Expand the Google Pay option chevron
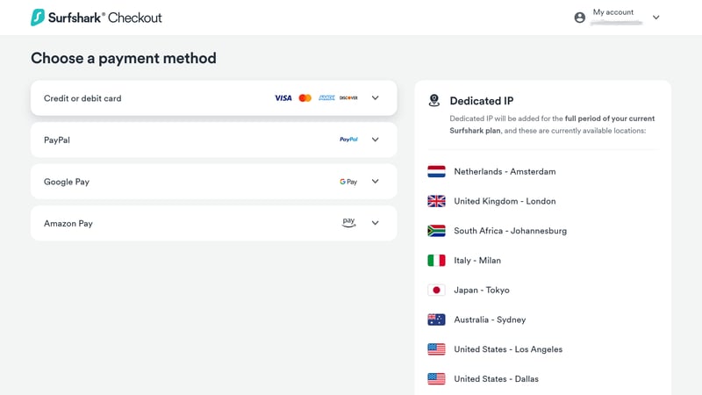The width and height of the screenshot is (702, 395). click(376, 181)
